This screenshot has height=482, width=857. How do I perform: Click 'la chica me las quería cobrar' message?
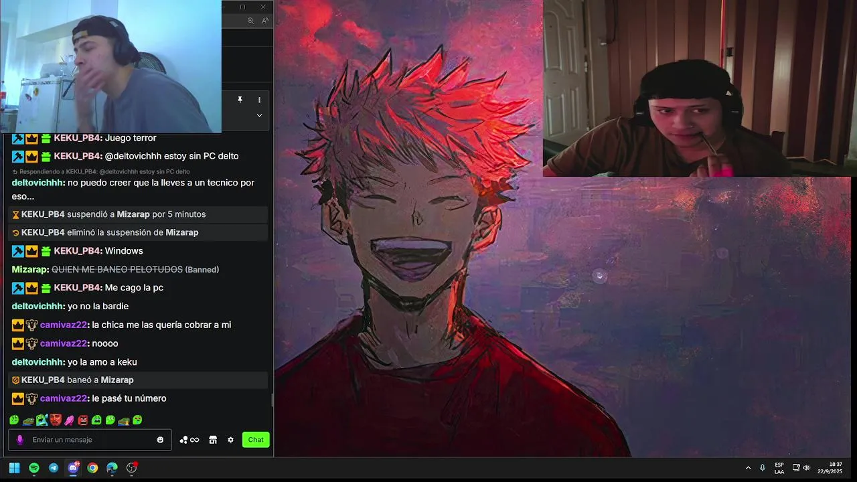pos(161,325)
